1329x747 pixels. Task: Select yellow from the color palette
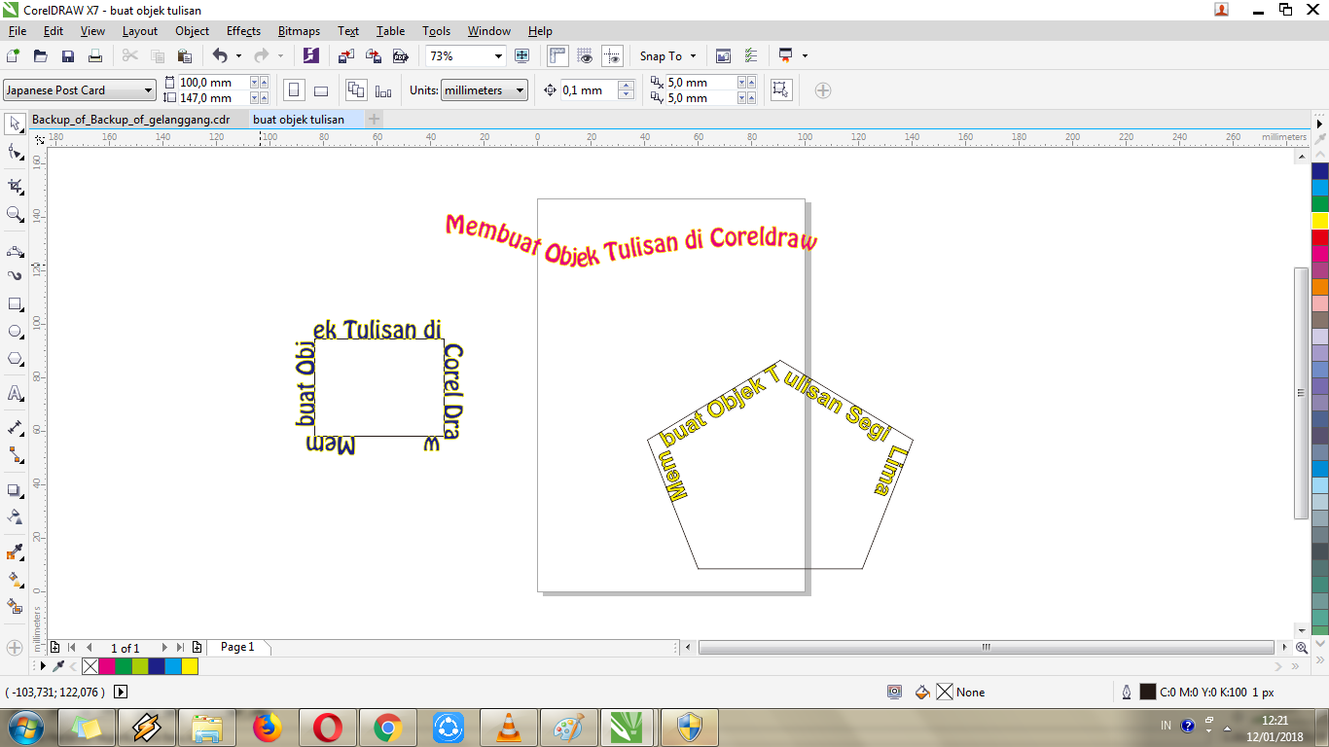click(x=1320, y=221)
